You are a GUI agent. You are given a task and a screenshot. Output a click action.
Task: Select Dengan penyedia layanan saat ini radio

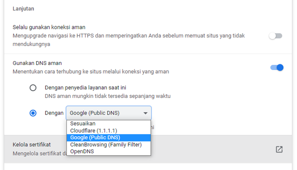[x=33, y=88]
